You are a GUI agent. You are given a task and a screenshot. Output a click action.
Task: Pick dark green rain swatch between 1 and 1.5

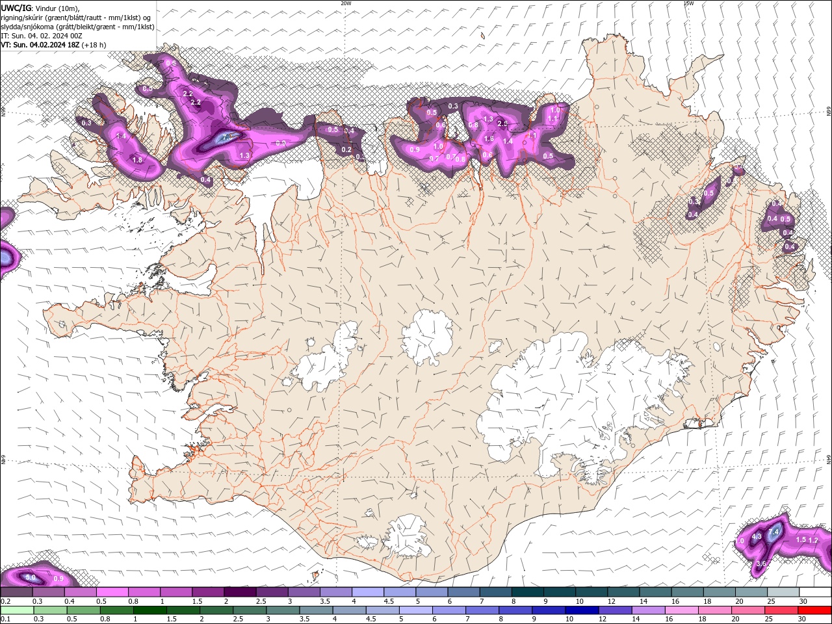pyautogui.click(x=149, y=610)
